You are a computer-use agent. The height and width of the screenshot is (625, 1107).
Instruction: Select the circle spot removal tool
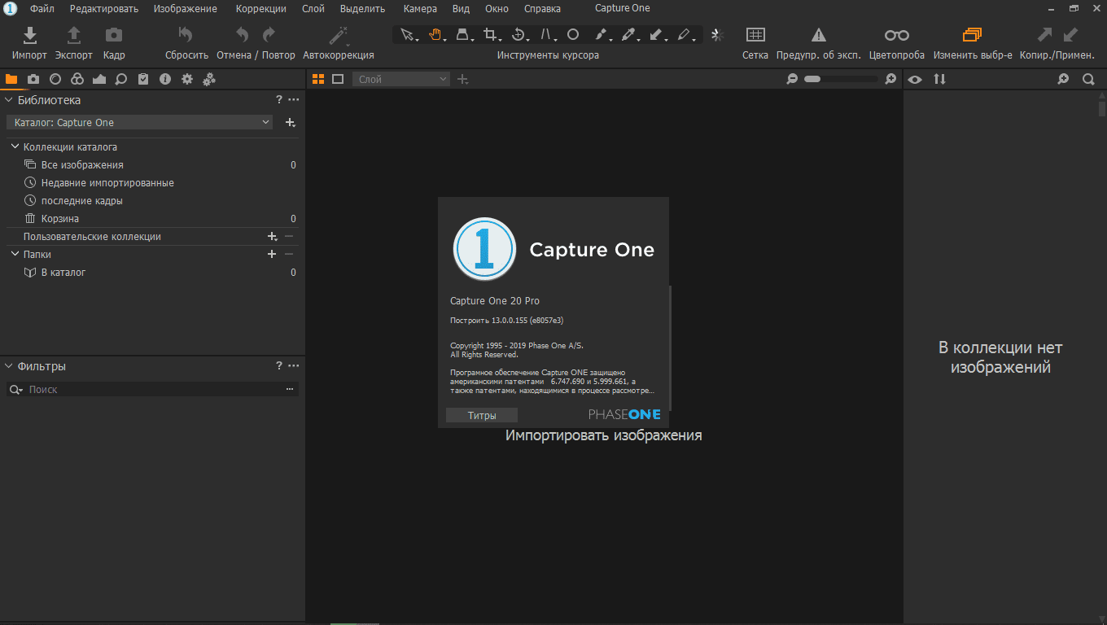coord(573,35)
